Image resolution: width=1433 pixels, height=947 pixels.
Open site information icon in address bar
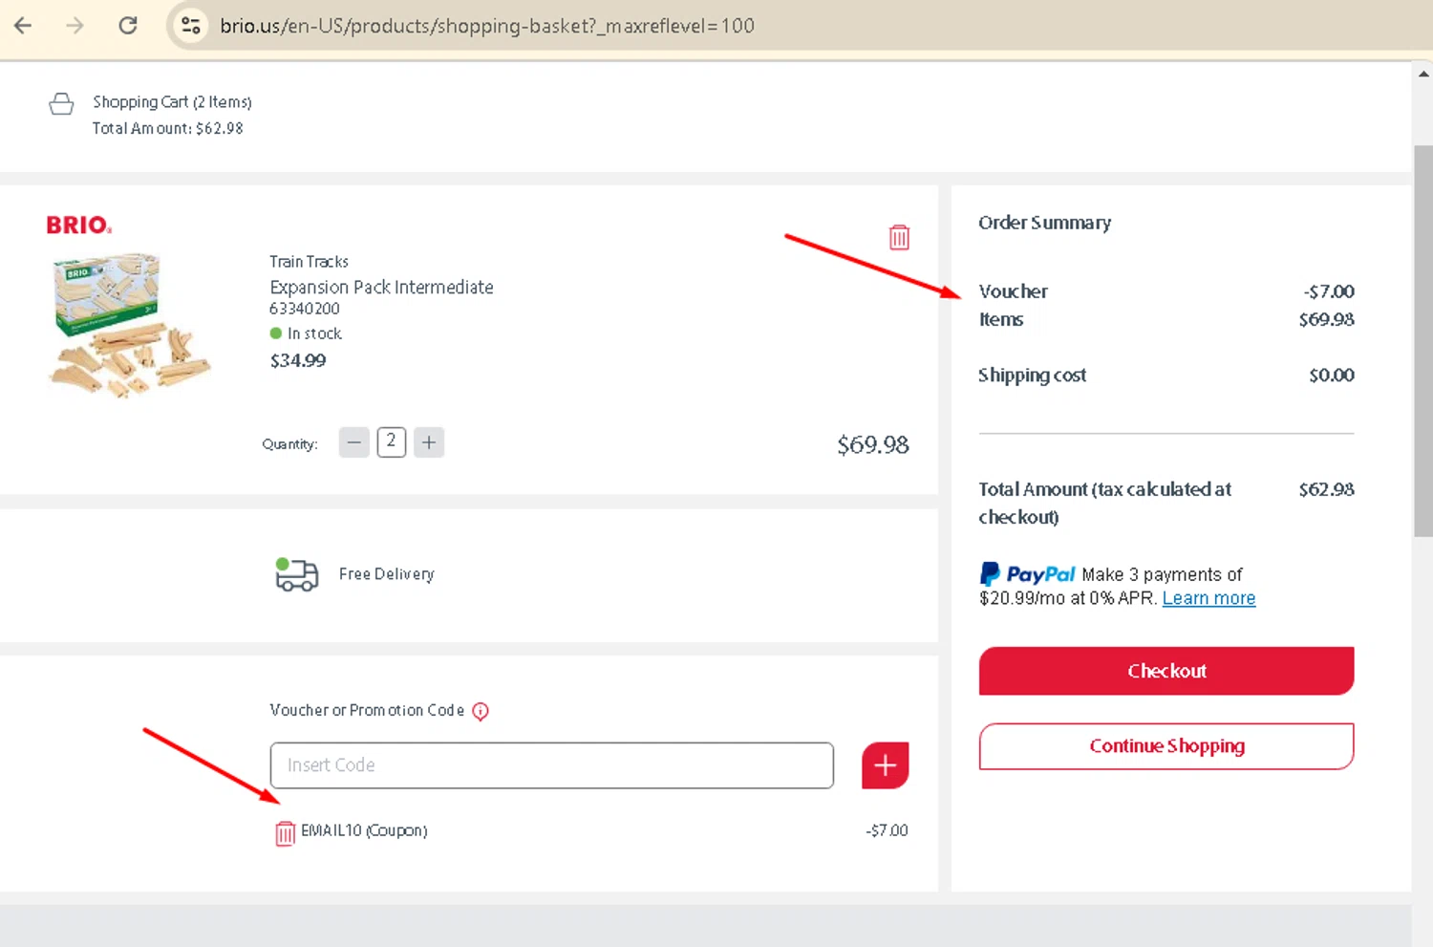tap(191, 26)
